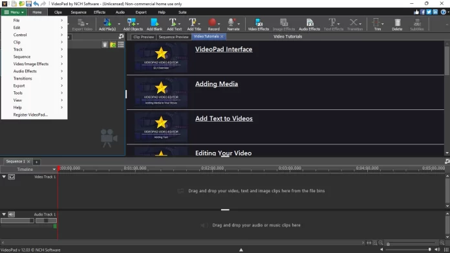Click the Facebook share icon
This screenshot has height=253, width=450.
point(423,12)
